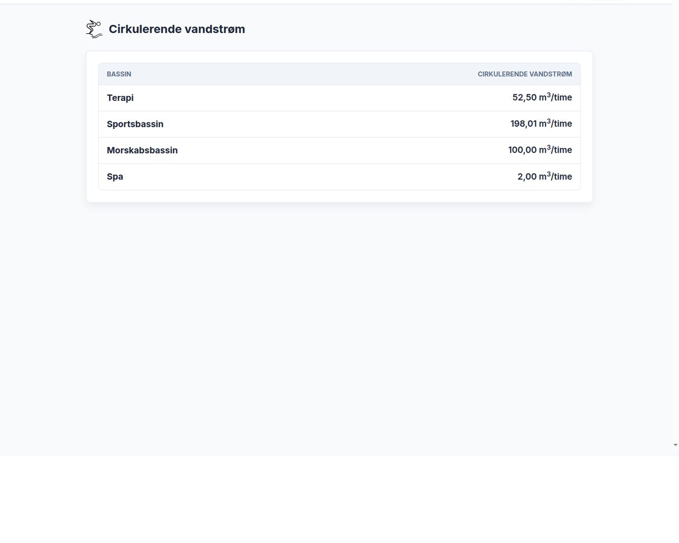Select the Terapi row label

point(120,98)
